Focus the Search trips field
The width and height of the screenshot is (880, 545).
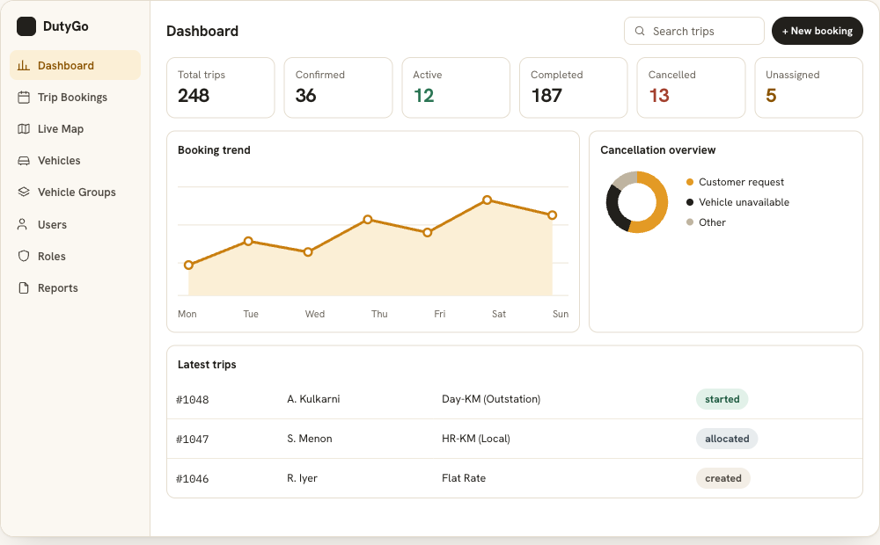click(694, 31)
